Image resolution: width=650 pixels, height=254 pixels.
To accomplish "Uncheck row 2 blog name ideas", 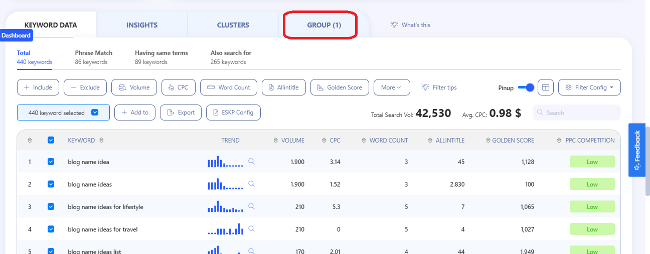I will coord(51,184).
